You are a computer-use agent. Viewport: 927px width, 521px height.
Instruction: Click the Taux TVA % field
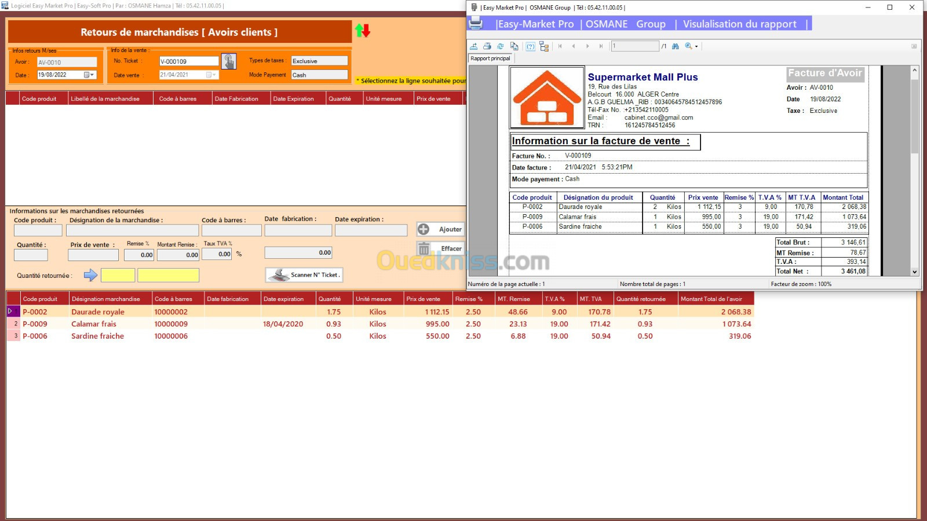click(217, 254)
